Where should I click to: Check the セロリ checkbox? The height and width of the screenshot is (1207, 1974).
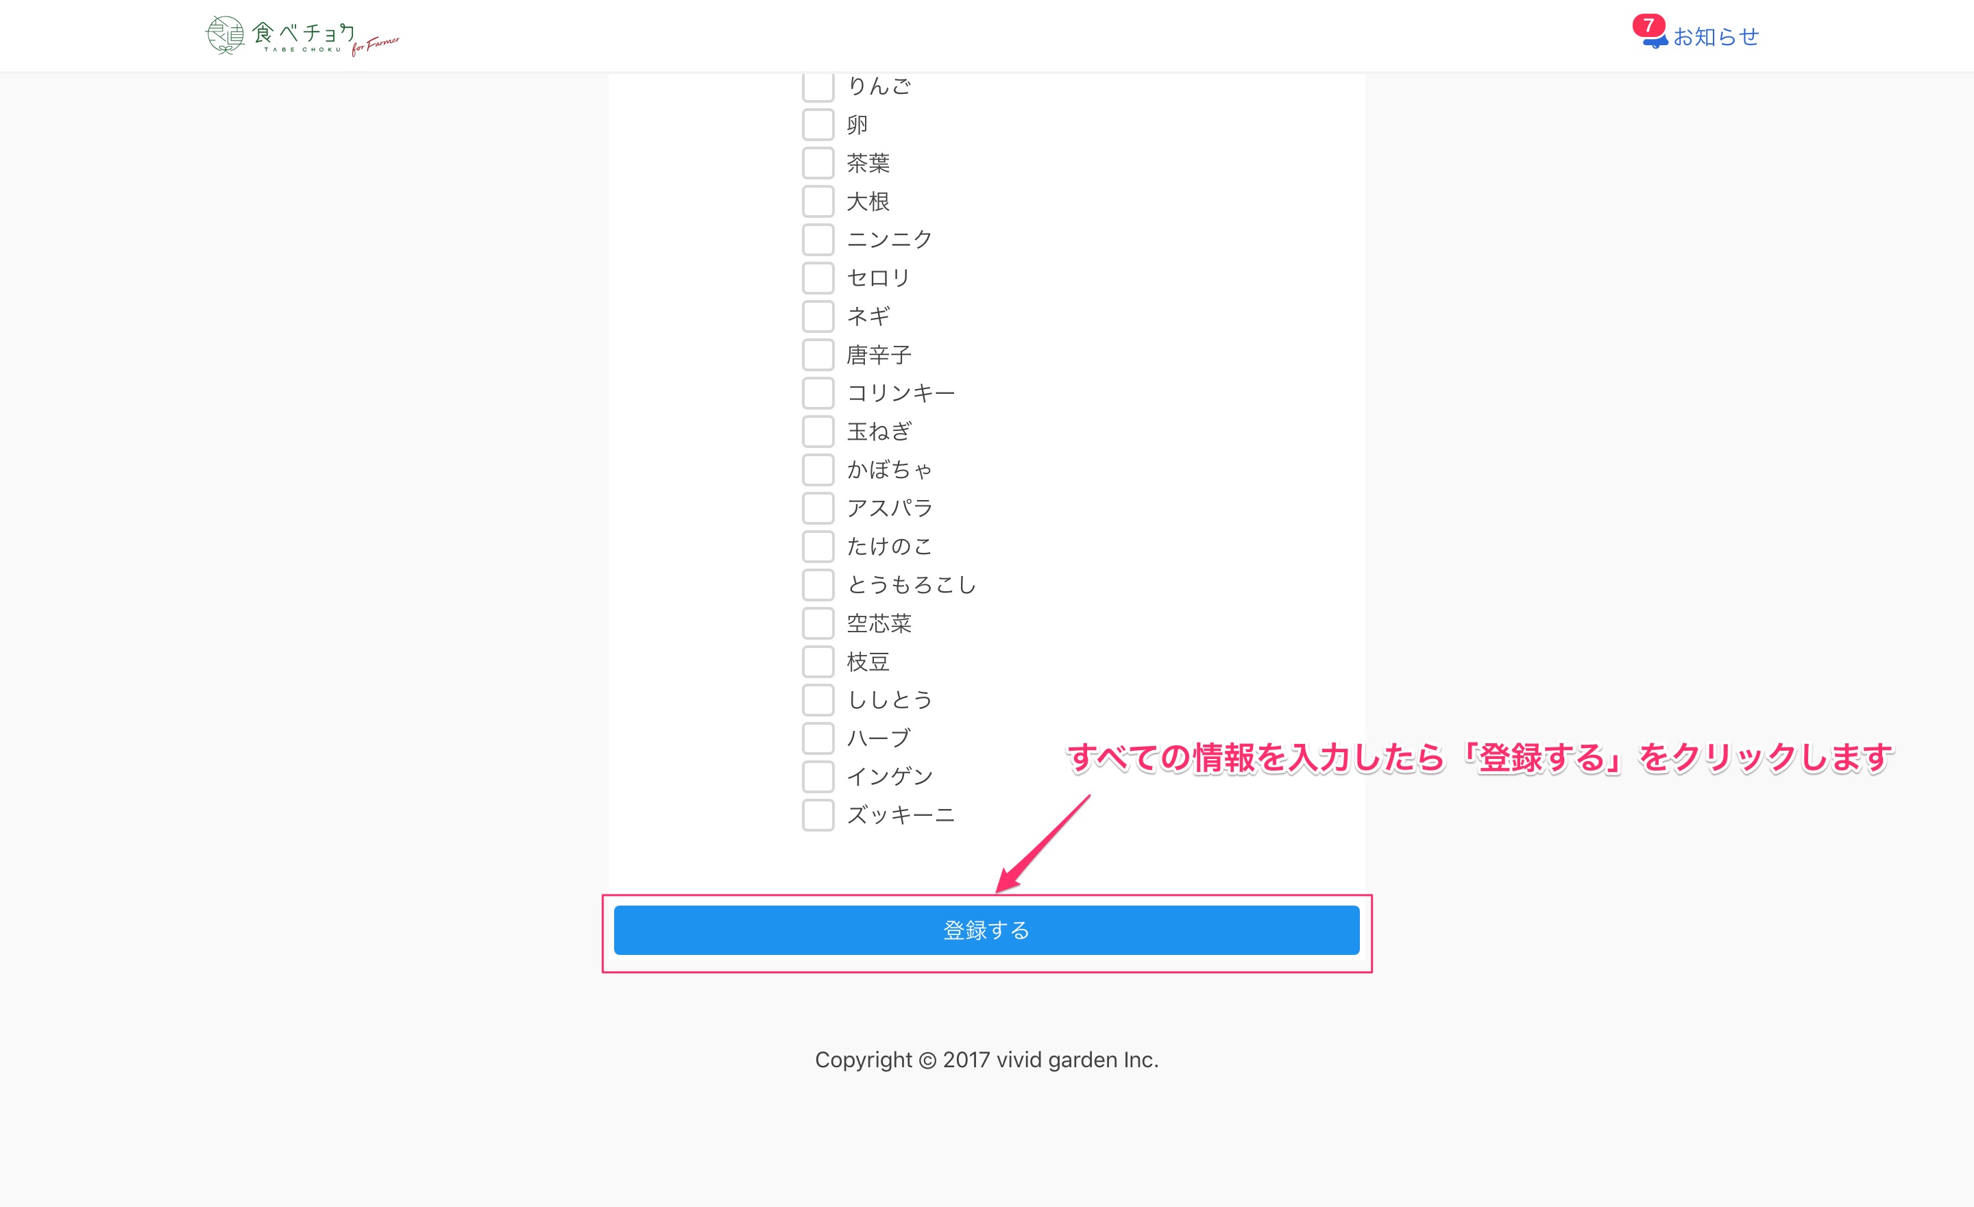818,278
